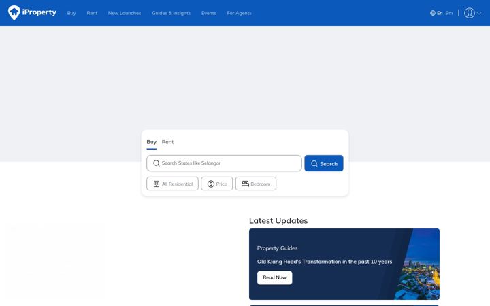Open the Price filter dropdown
This screenshot has height=306, width=490.
pyautogui.click(x=217, y=184)
